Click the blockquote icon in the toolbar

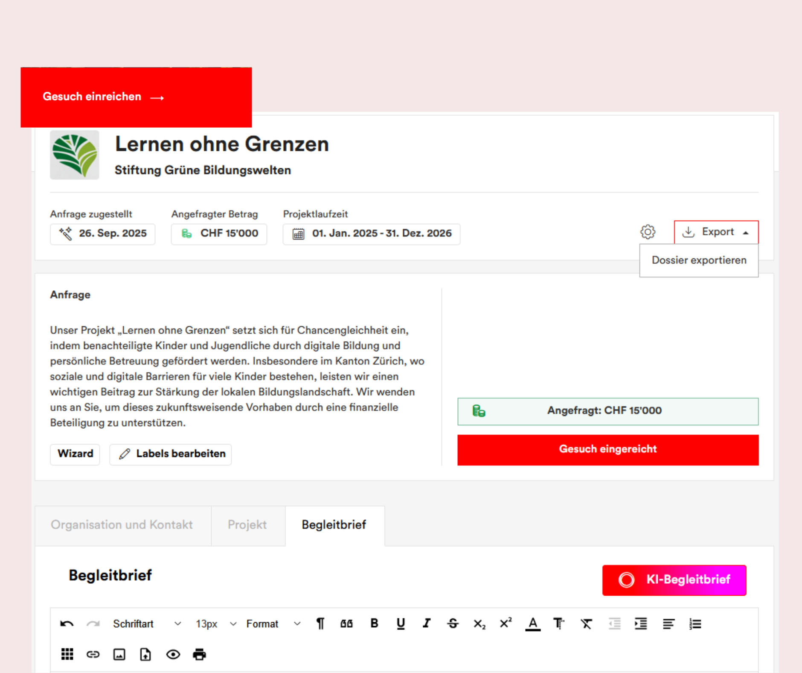coord(346,624)
